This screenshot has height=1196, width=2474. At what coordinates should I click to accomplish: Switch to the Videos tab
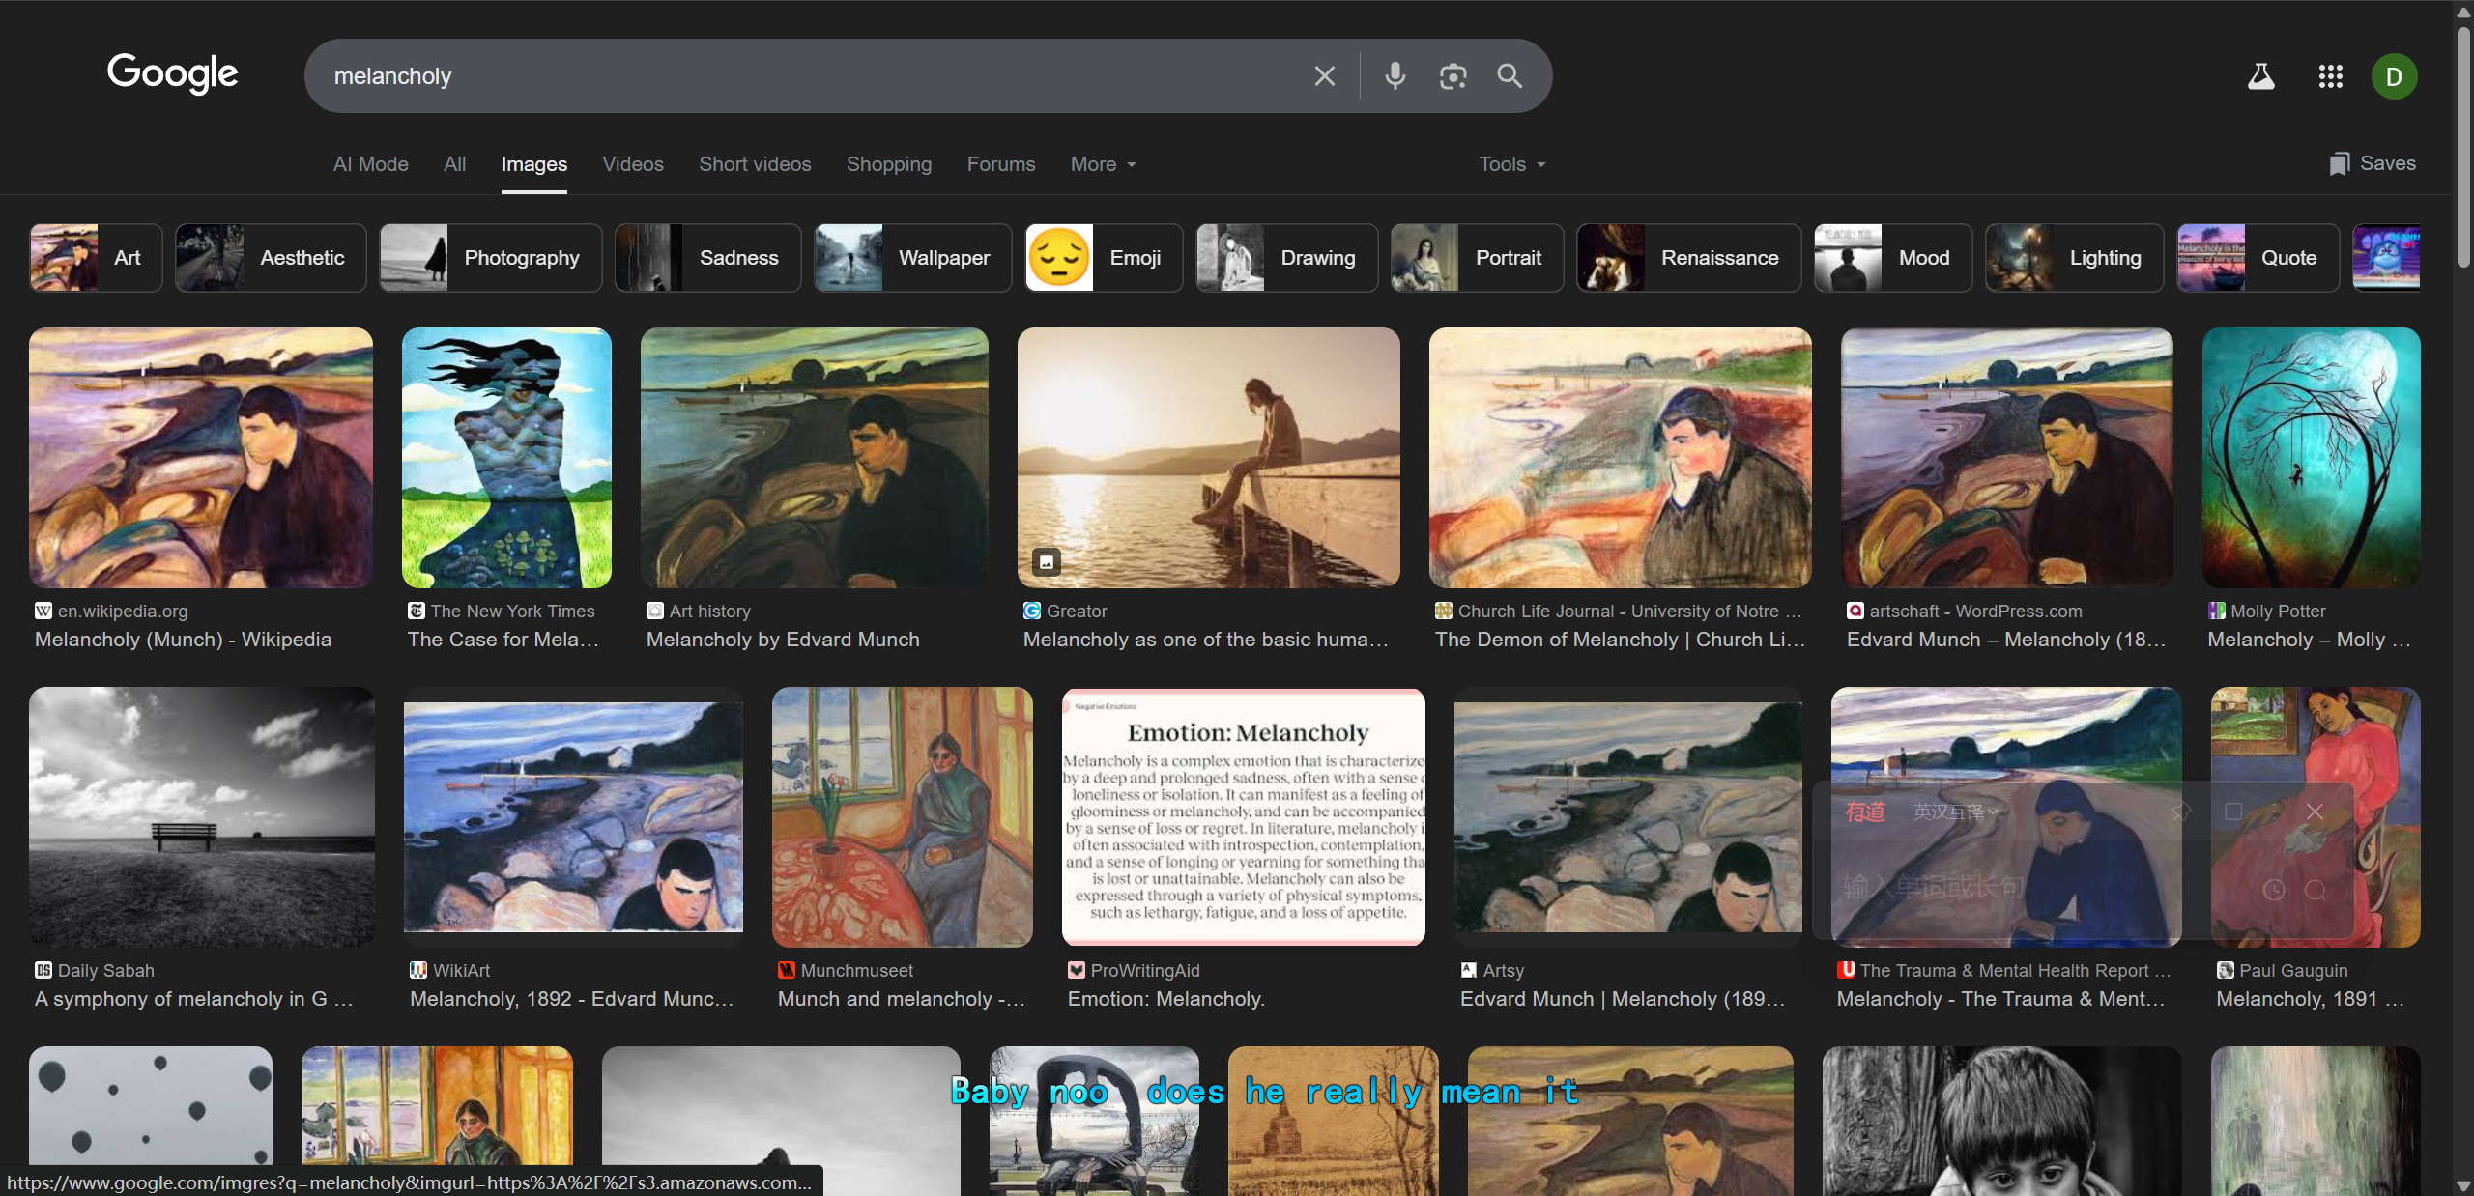coord(633,164)
